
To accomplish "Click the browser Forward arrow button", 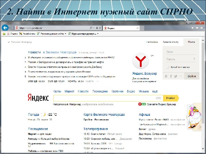I will coord(12,28).
